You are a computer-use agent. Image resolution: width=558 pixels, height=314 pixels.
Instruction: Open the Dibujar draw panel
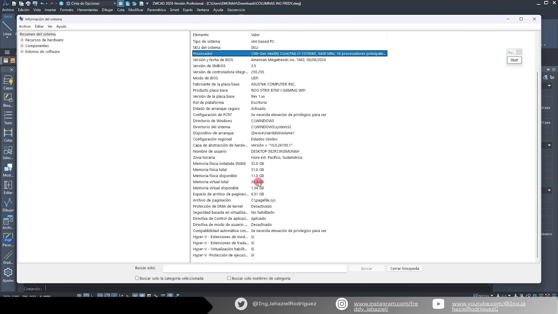pyautogui.click(x=8, y=205)
